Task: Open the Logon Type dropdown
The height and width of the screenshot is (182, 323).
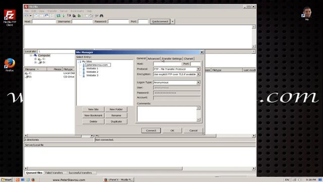Action: 198,82
